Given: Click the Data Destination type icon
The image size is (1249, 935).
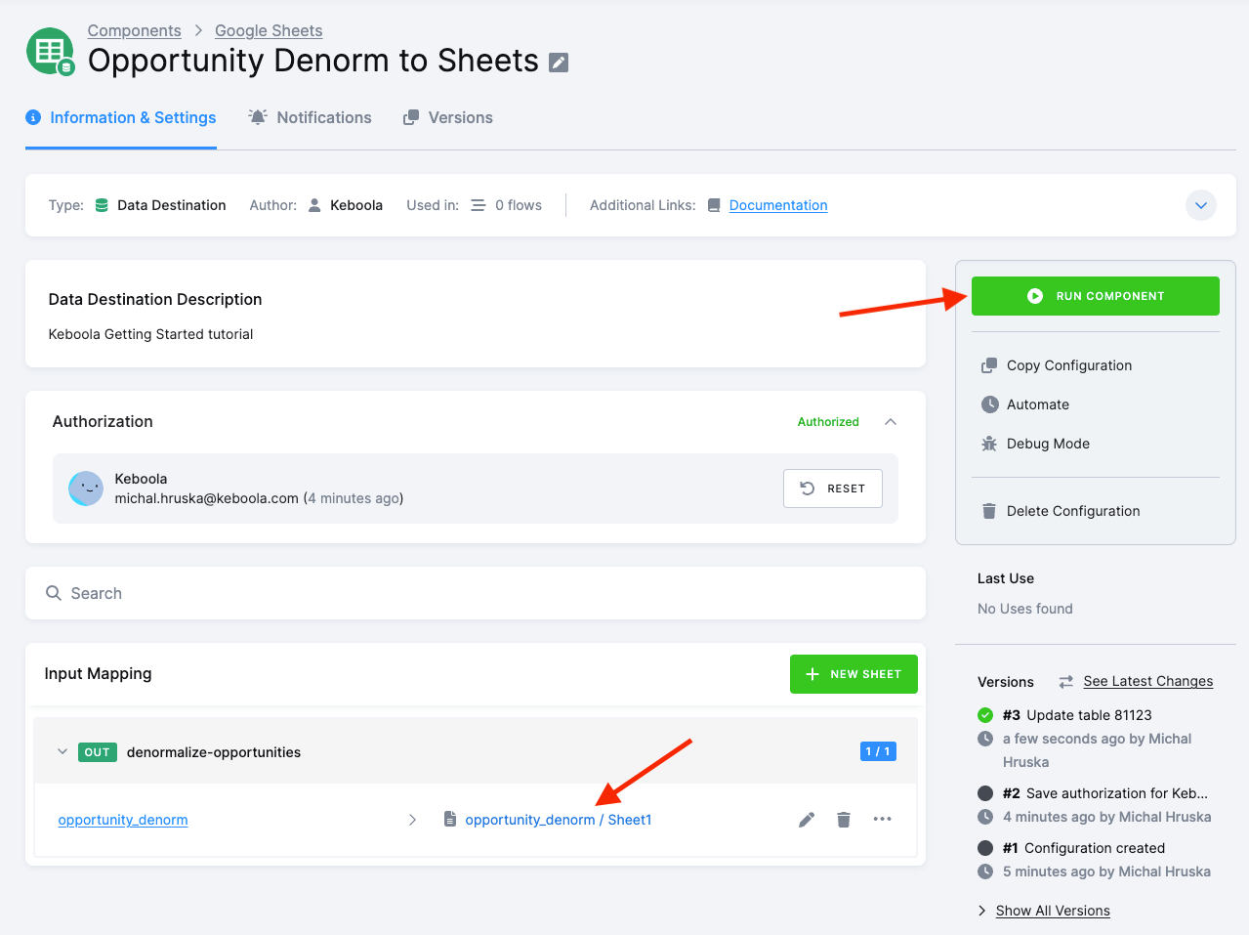Looking at the screenshot, I should 102,205.
